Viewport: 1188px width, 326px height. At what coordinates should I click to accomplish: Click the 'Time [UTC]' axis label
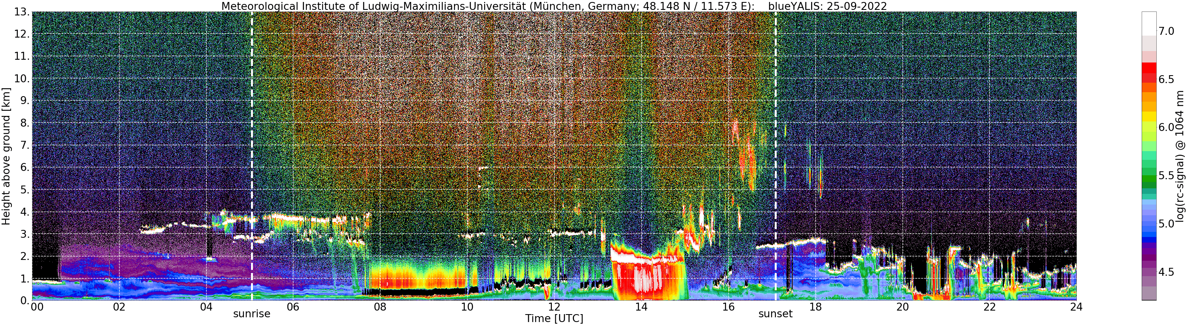(554, 318)
